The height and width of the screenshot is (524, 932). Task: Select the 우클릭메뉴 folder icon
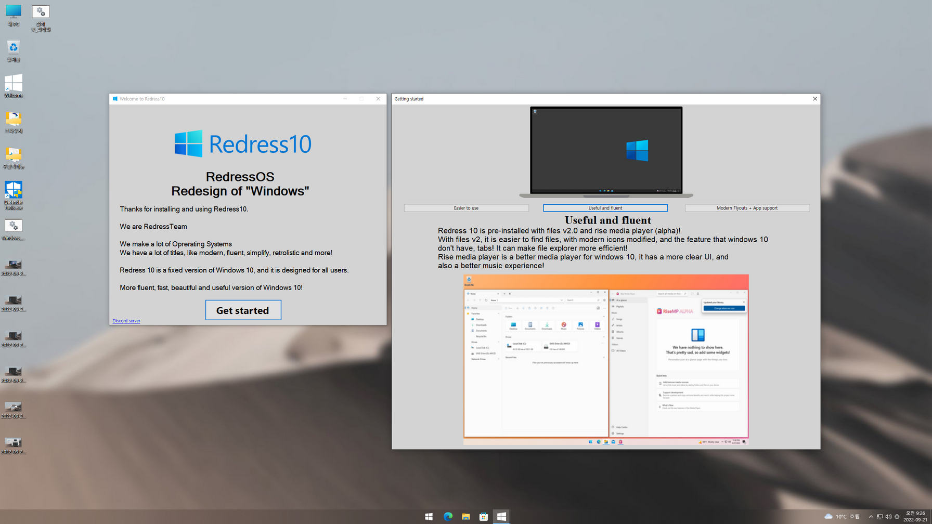(x=14, y=158)
